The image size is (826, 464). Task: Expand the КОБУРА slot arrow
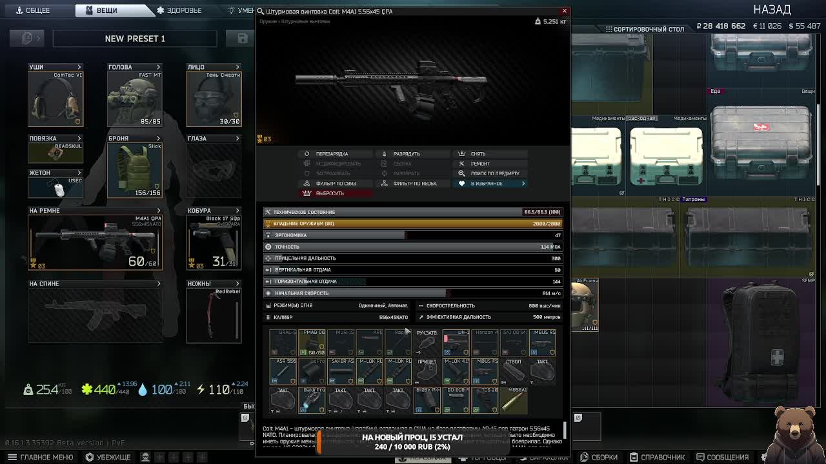(237, 211)
